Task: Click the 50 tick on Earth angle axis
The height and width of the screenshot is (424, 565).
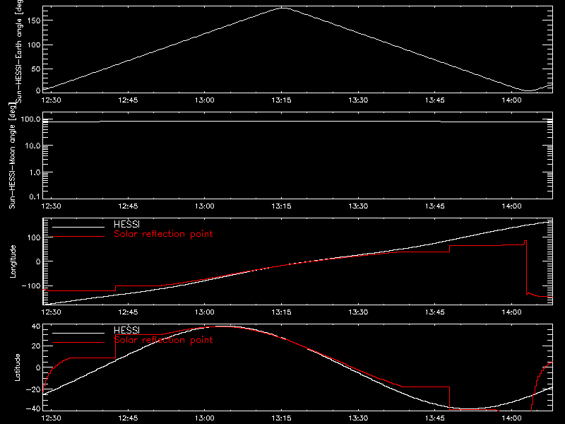Action: coord(36,69)
